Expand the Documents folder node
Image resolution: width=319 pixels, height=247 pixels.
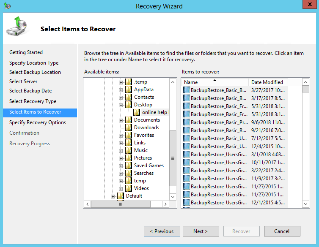click(x=121, y=120)
